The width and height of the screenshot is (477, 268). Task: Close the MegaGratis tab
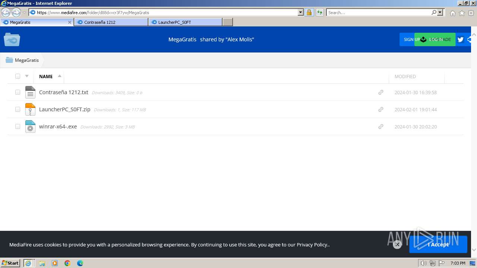click(69, 22)
